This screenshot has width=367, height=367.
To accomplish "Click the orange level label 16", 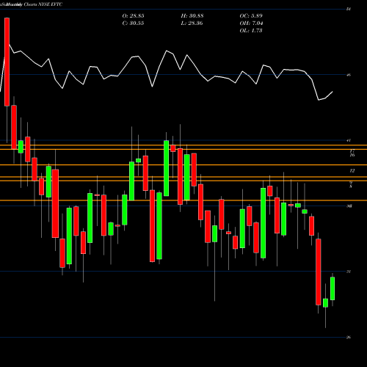I will (352, 155).
